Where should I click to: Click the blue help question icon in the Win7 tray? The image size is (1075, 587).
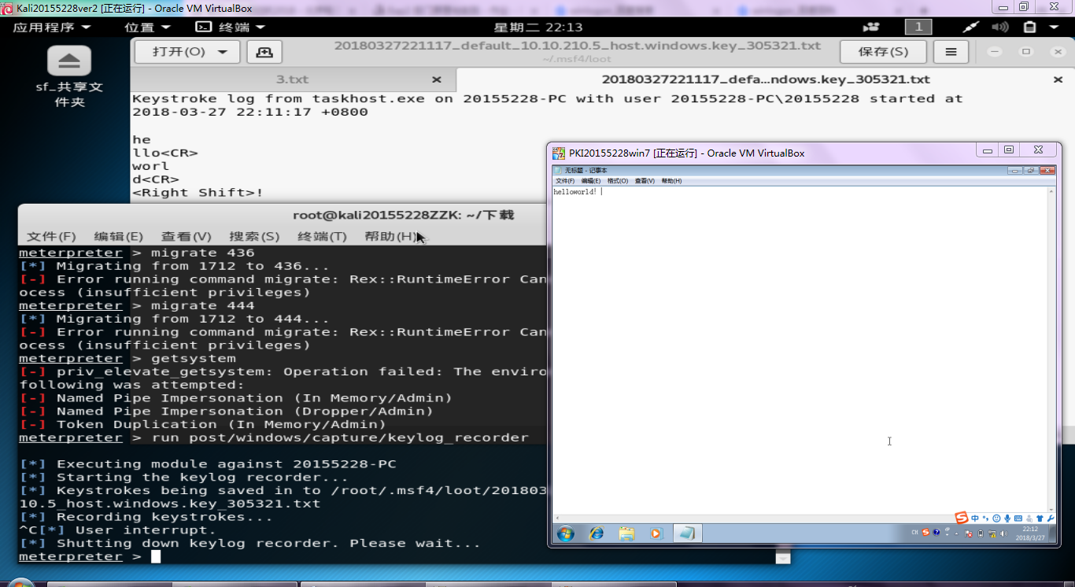click(936, 532)
